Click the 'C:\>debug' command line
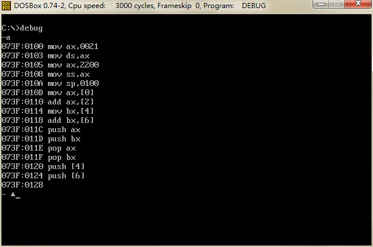The height and width of the screenshot is (247, 373). (x=22, y=28)
